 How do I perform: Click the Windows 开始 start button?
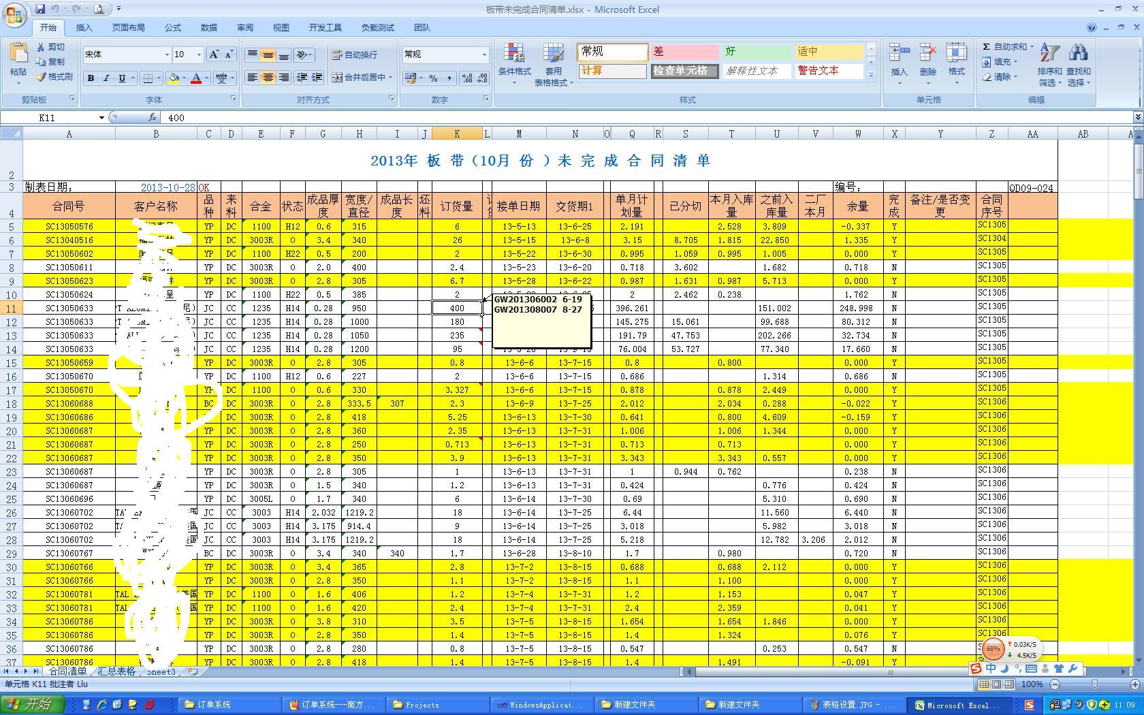33,705
